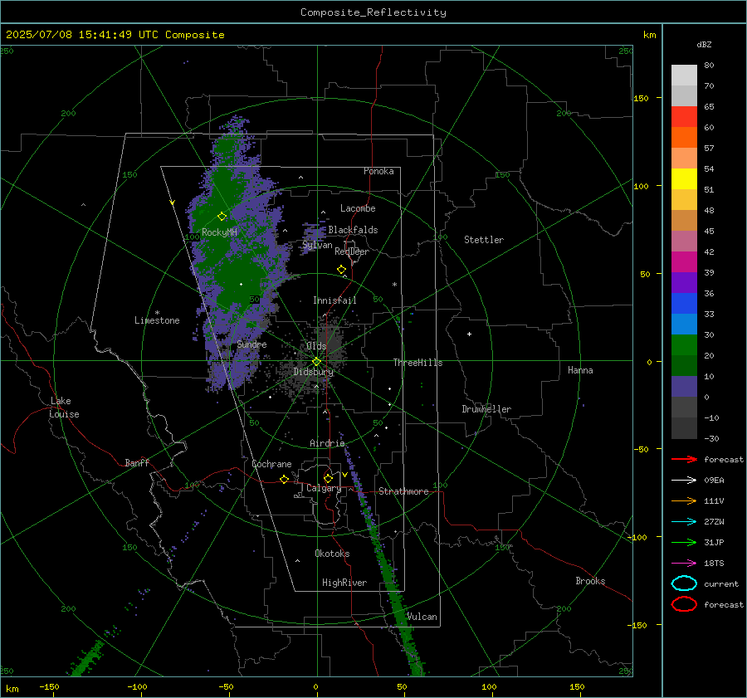Click the RockyMH station diamond marker
The width and height of the screenshot is (747, 698).
pyautogui.click(x=222, y=217)
